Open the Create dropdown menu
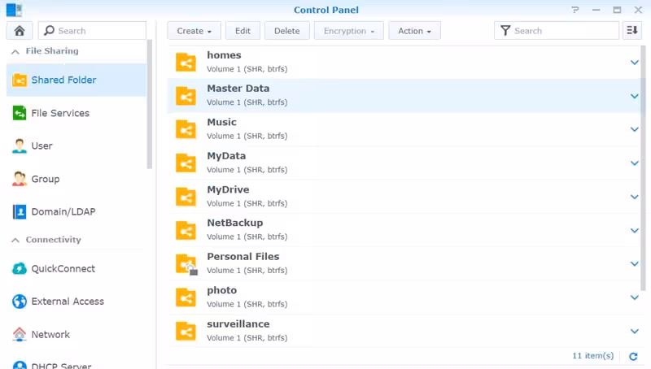 (x=194, y=31)
